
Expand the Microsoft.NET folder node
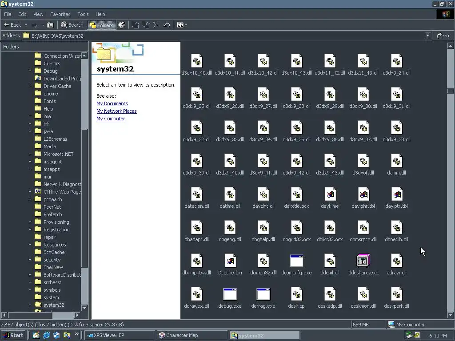pos(30,154)
